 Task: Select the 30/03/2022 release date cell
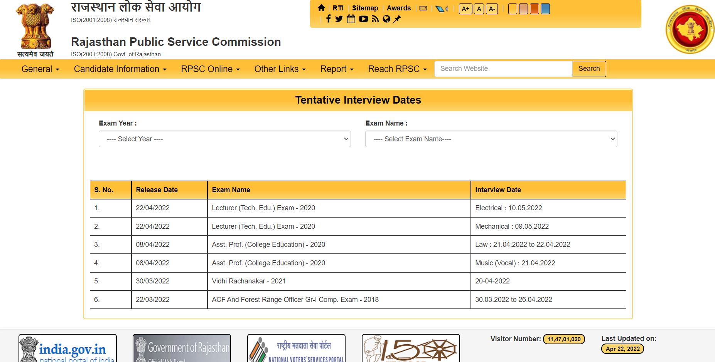click(169, 281)
